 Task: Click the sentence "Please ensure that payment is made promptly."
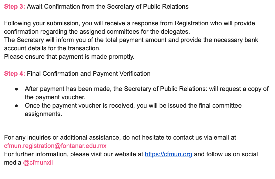coord(69,57)
